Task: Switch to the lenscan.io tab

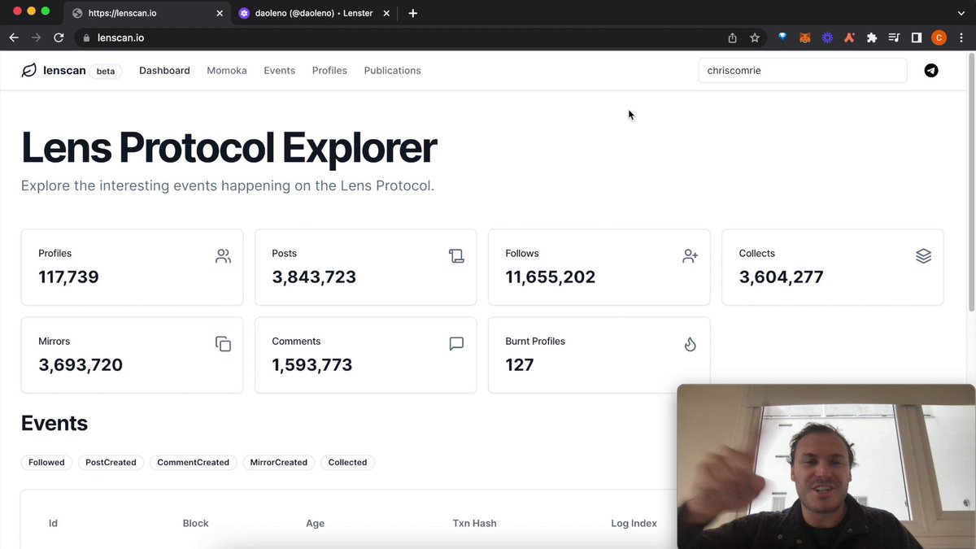Action: tap(146, 13)
